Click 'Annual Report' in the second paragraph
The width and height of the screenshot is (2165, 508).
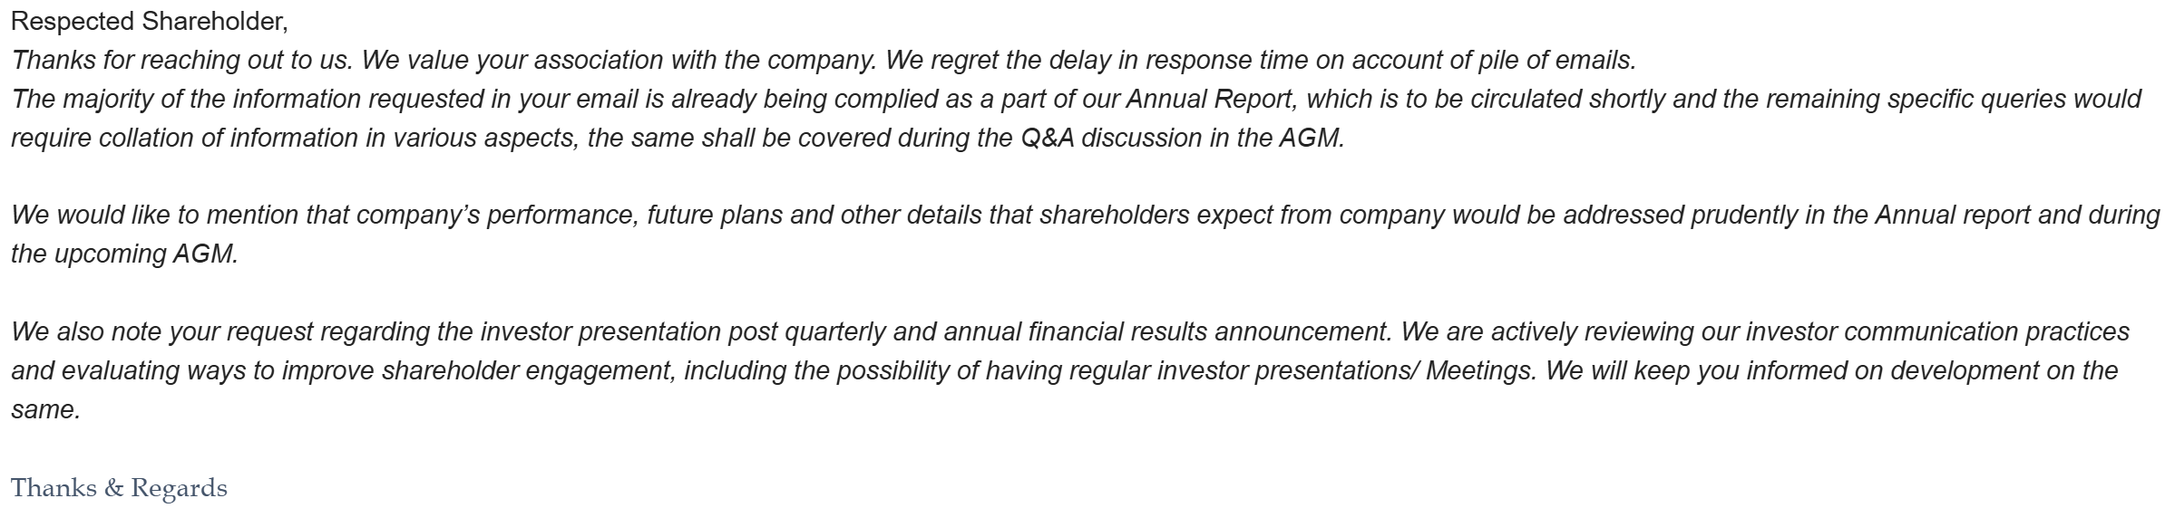[1210, 99]
